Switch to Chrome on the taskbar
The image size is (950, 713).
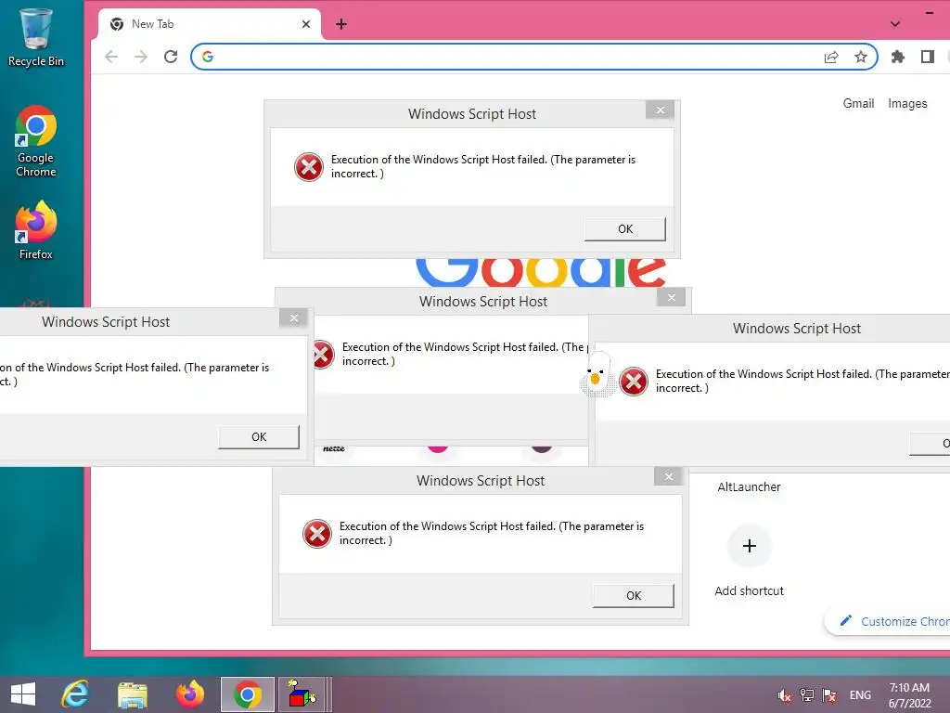(x=247, y=694)
